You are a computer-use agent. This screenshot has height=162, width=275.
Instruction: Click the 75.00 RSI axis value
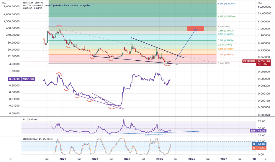tap(262, 121)
